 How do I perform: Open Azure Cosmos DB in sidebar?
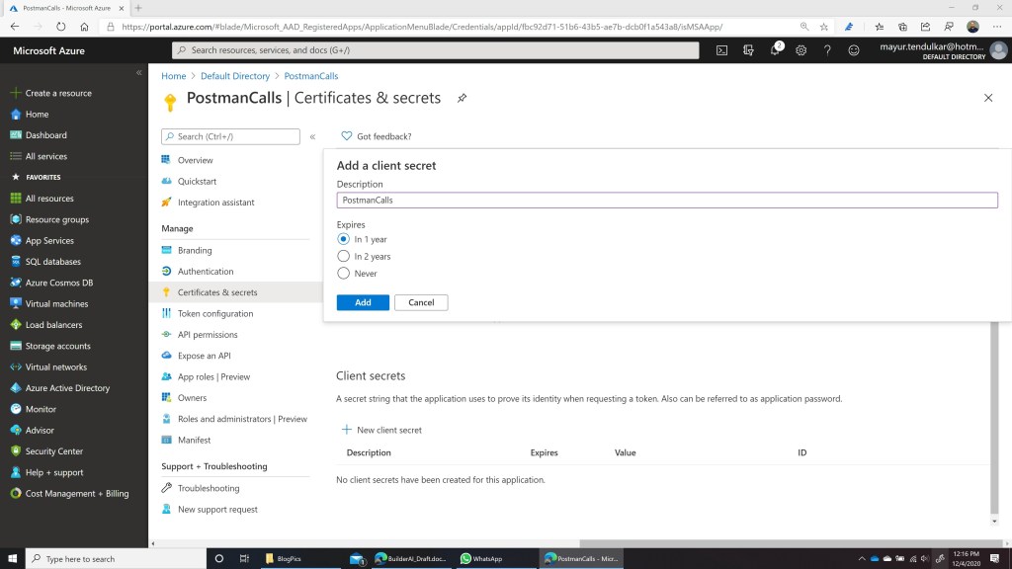coord(59,283)
